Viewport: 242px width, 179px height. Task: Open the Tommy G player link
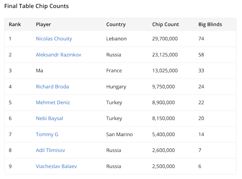(x=47, y=134)
